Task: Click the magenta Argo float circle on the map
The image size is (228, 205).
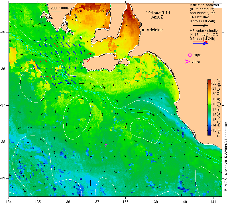Action: click(x=106, y=145)
